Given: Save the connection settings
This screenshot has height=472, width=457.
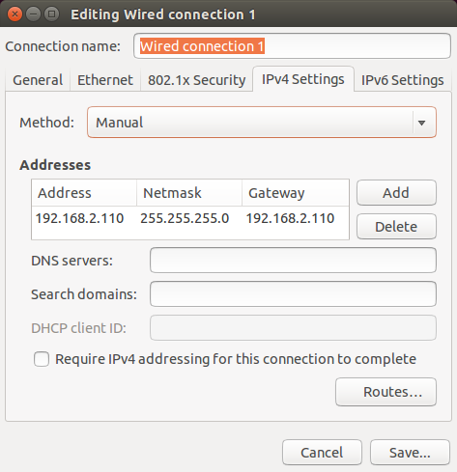Looking at the screenshot, I should (x=410, y=453).
